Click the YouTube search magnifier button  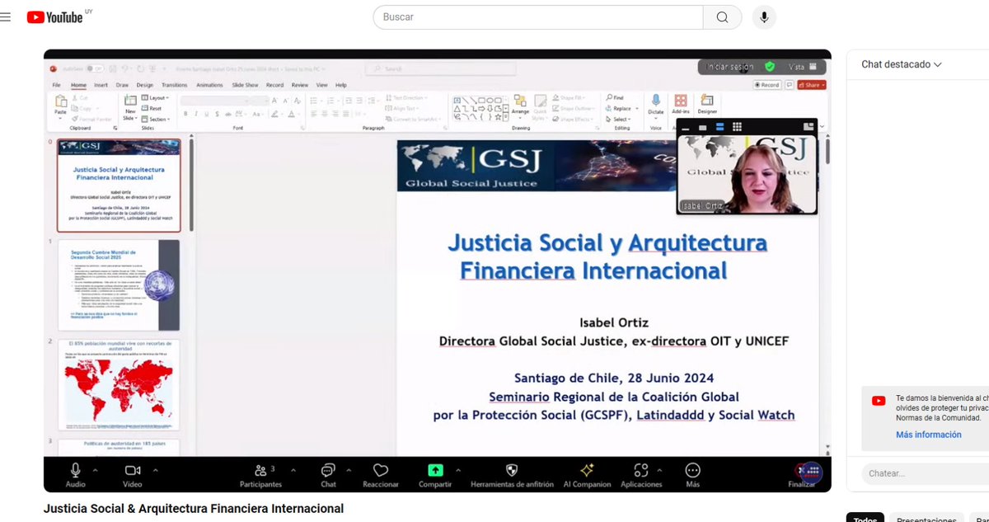(x=722, y=17)
